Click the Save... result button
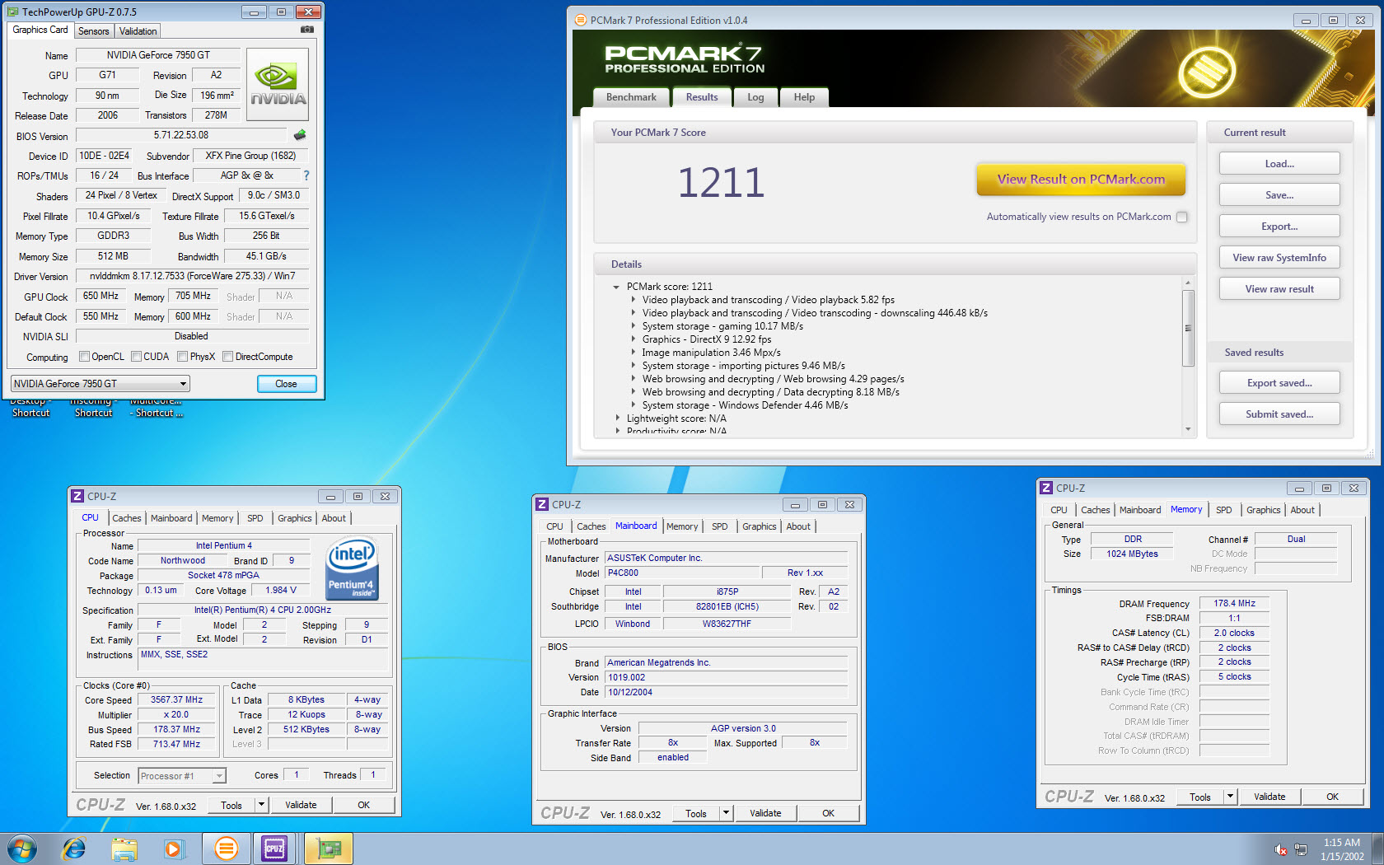The image size is (1384, 865). click(x=1279, y=195)
